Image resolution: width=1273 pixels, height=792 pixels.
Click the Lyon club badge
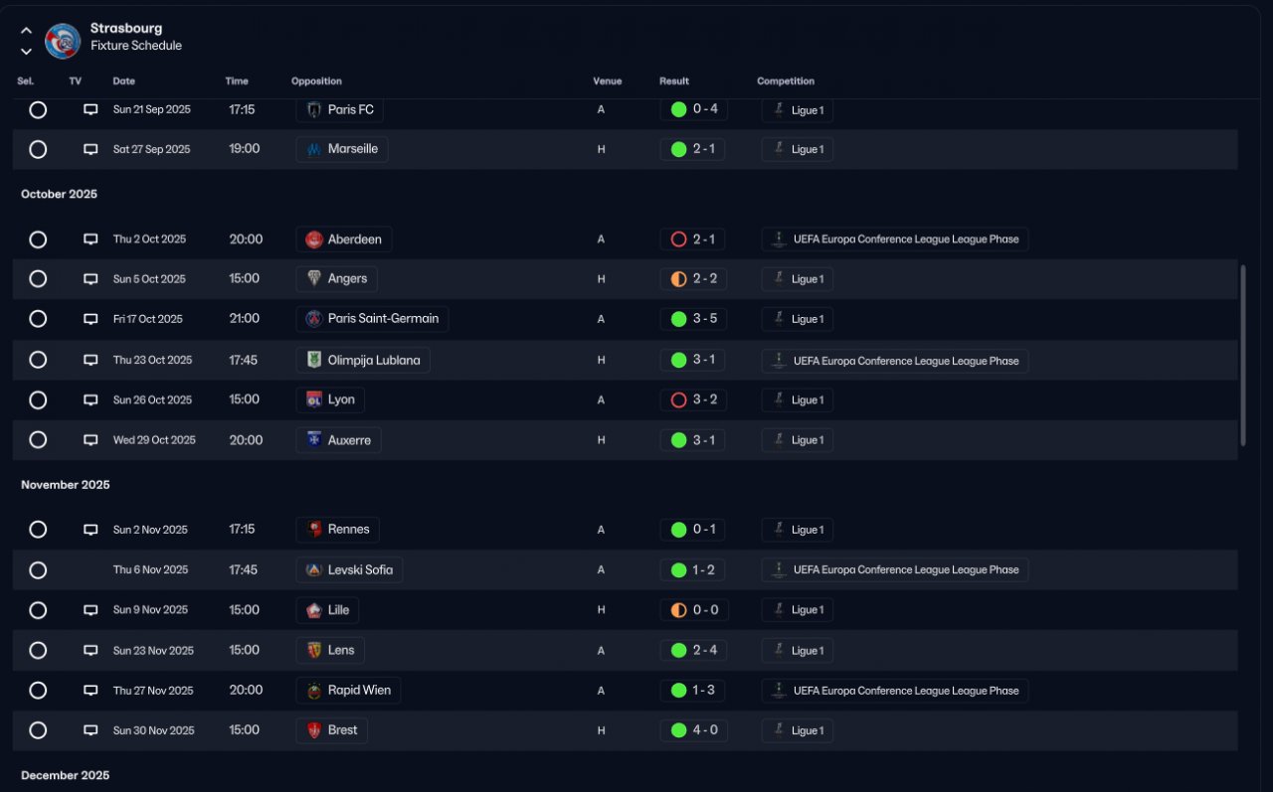[314, 399]
